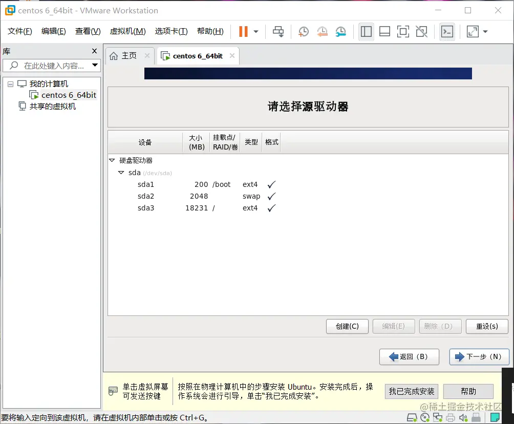Viewport: 514px width, 424px height.
Task: Go back with 返回(B)
Action: pyautogui.click(x=409, y=357)
